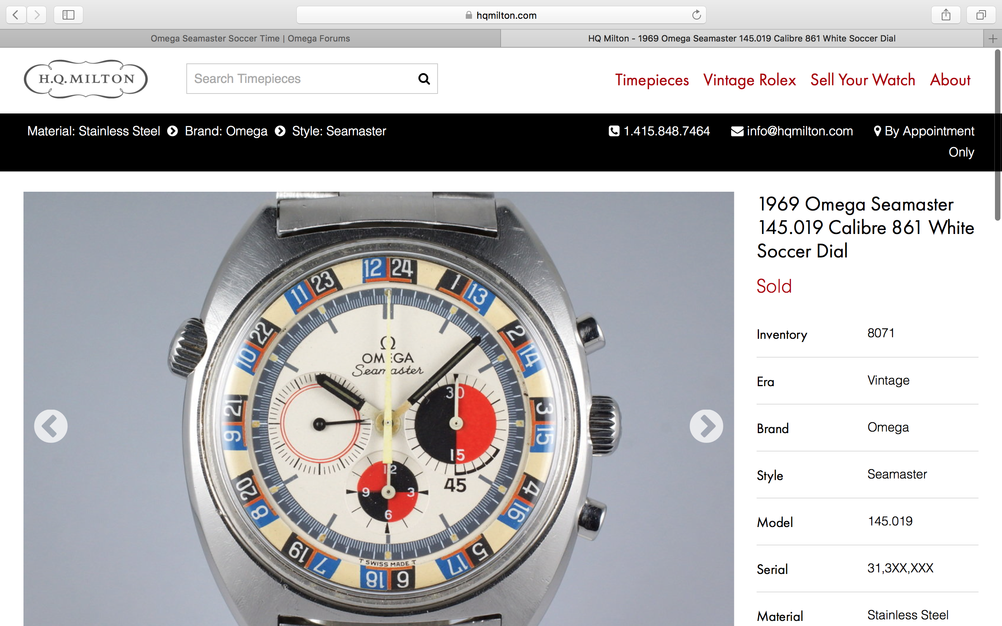The image size is (1002, 626).
Task: Open the Sell Your Watch page
Action: pyautogui.click(x=863, y=80)
